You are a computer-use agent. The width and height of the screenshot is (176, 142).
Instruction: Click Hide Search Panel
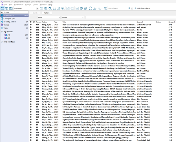pyautogui.click(x=142, y=8)
